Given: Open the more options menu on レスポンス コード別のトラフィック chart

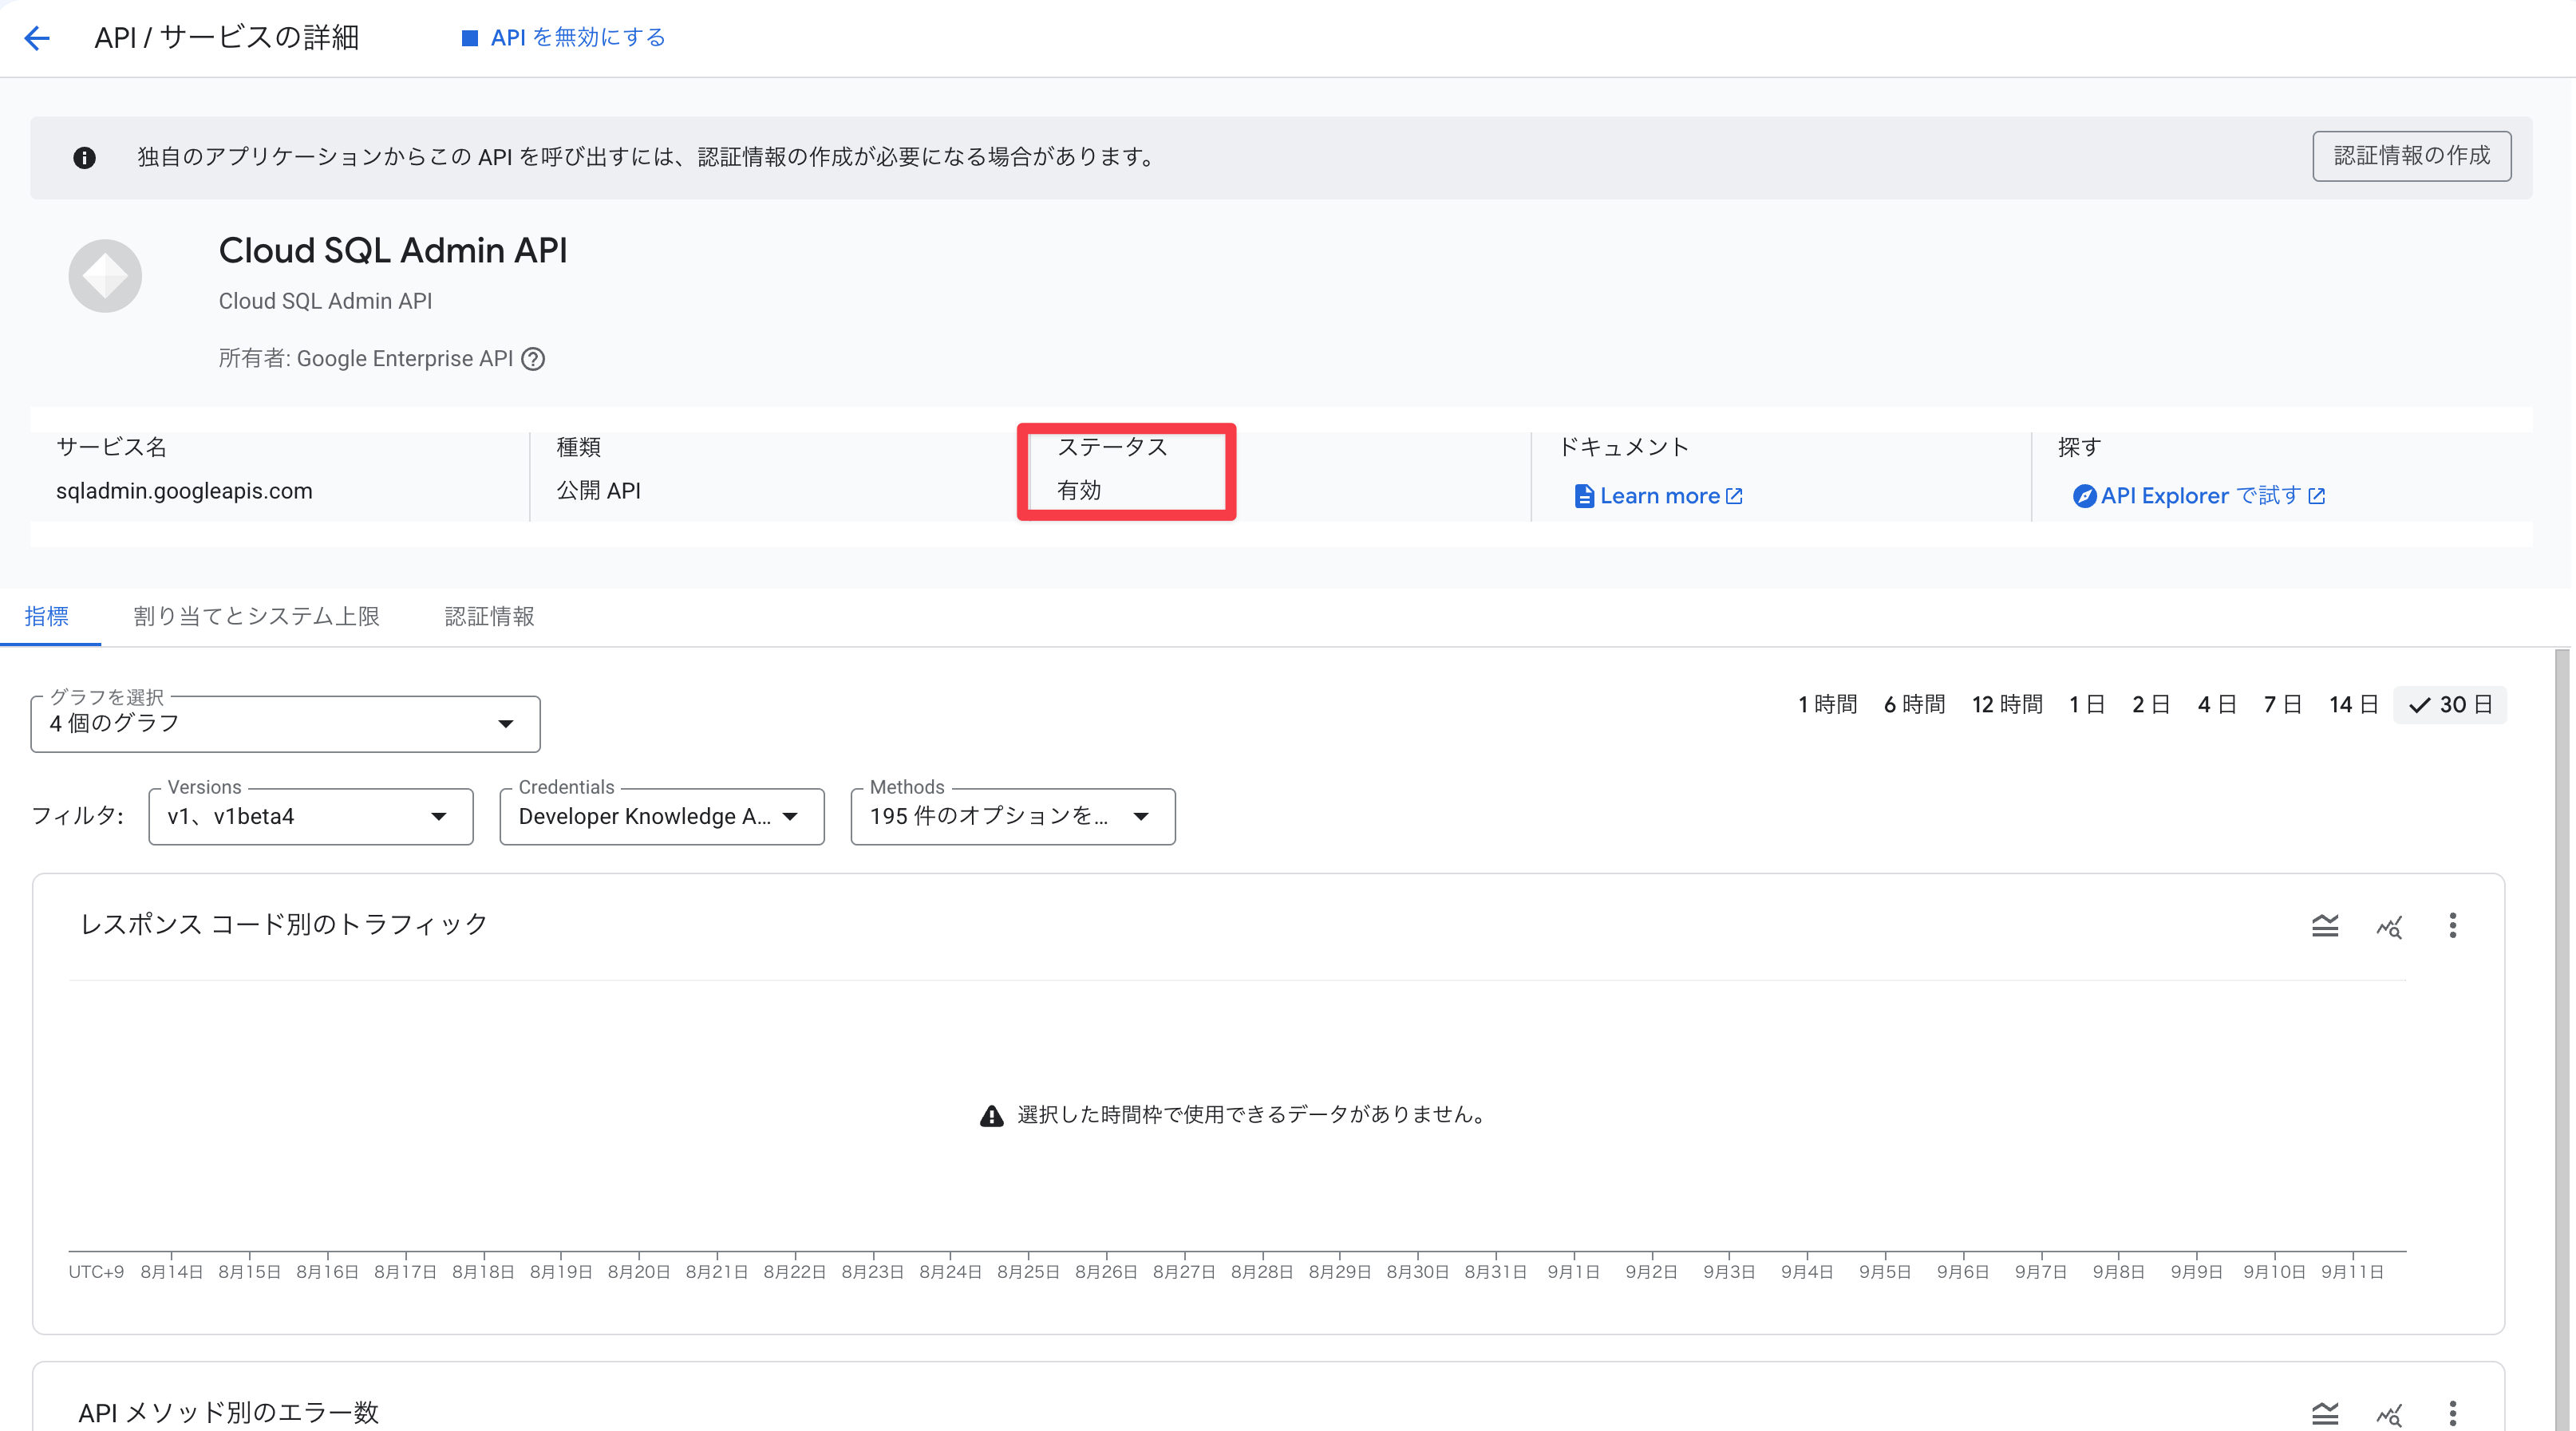Looking at the screenshot, I should point(2452,925).
